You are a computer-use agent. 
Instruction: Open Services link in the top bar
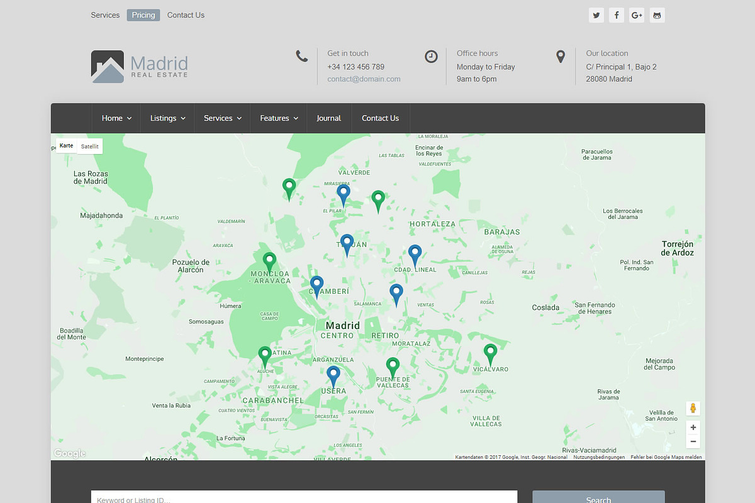[x=105, y=15]
